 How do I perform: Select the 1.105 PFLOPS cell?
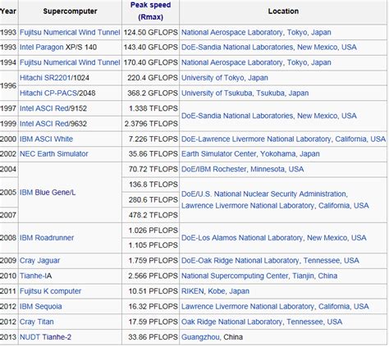(151, 245)
